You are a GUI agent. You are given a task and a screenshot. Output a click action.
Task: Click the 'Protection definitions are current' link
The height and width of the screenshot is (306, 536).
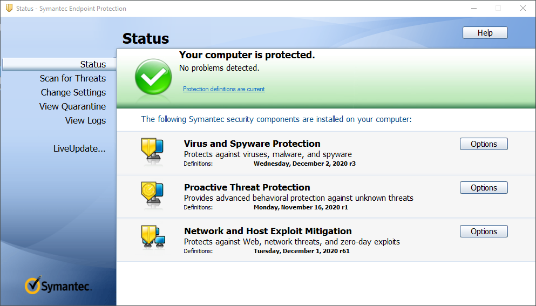tap(223, 89)
